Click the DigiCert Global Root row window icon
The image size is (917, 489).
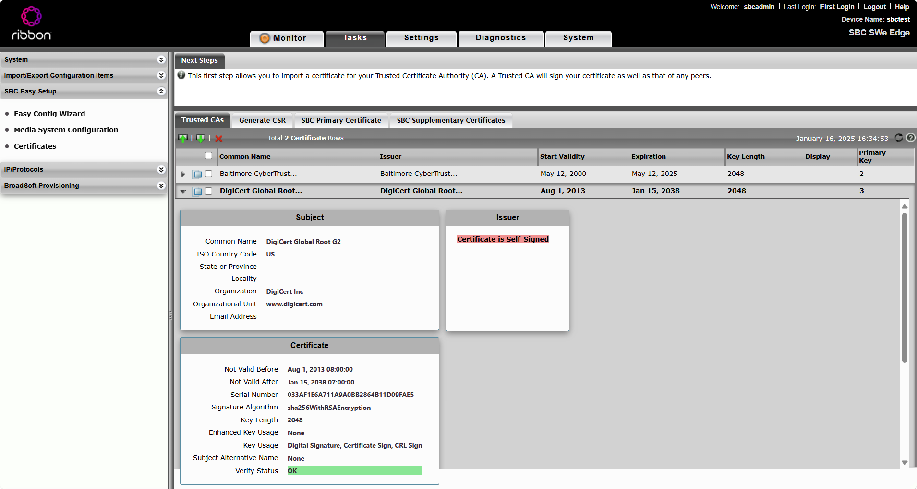[197, 191]
